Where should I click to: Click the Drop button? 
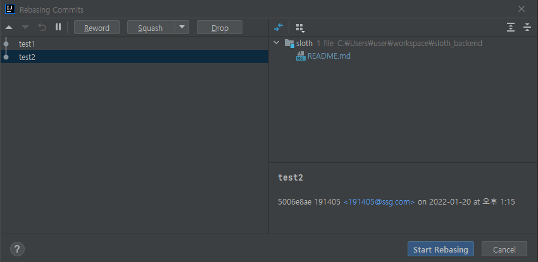pyautogui.click(x=220, y=28)
